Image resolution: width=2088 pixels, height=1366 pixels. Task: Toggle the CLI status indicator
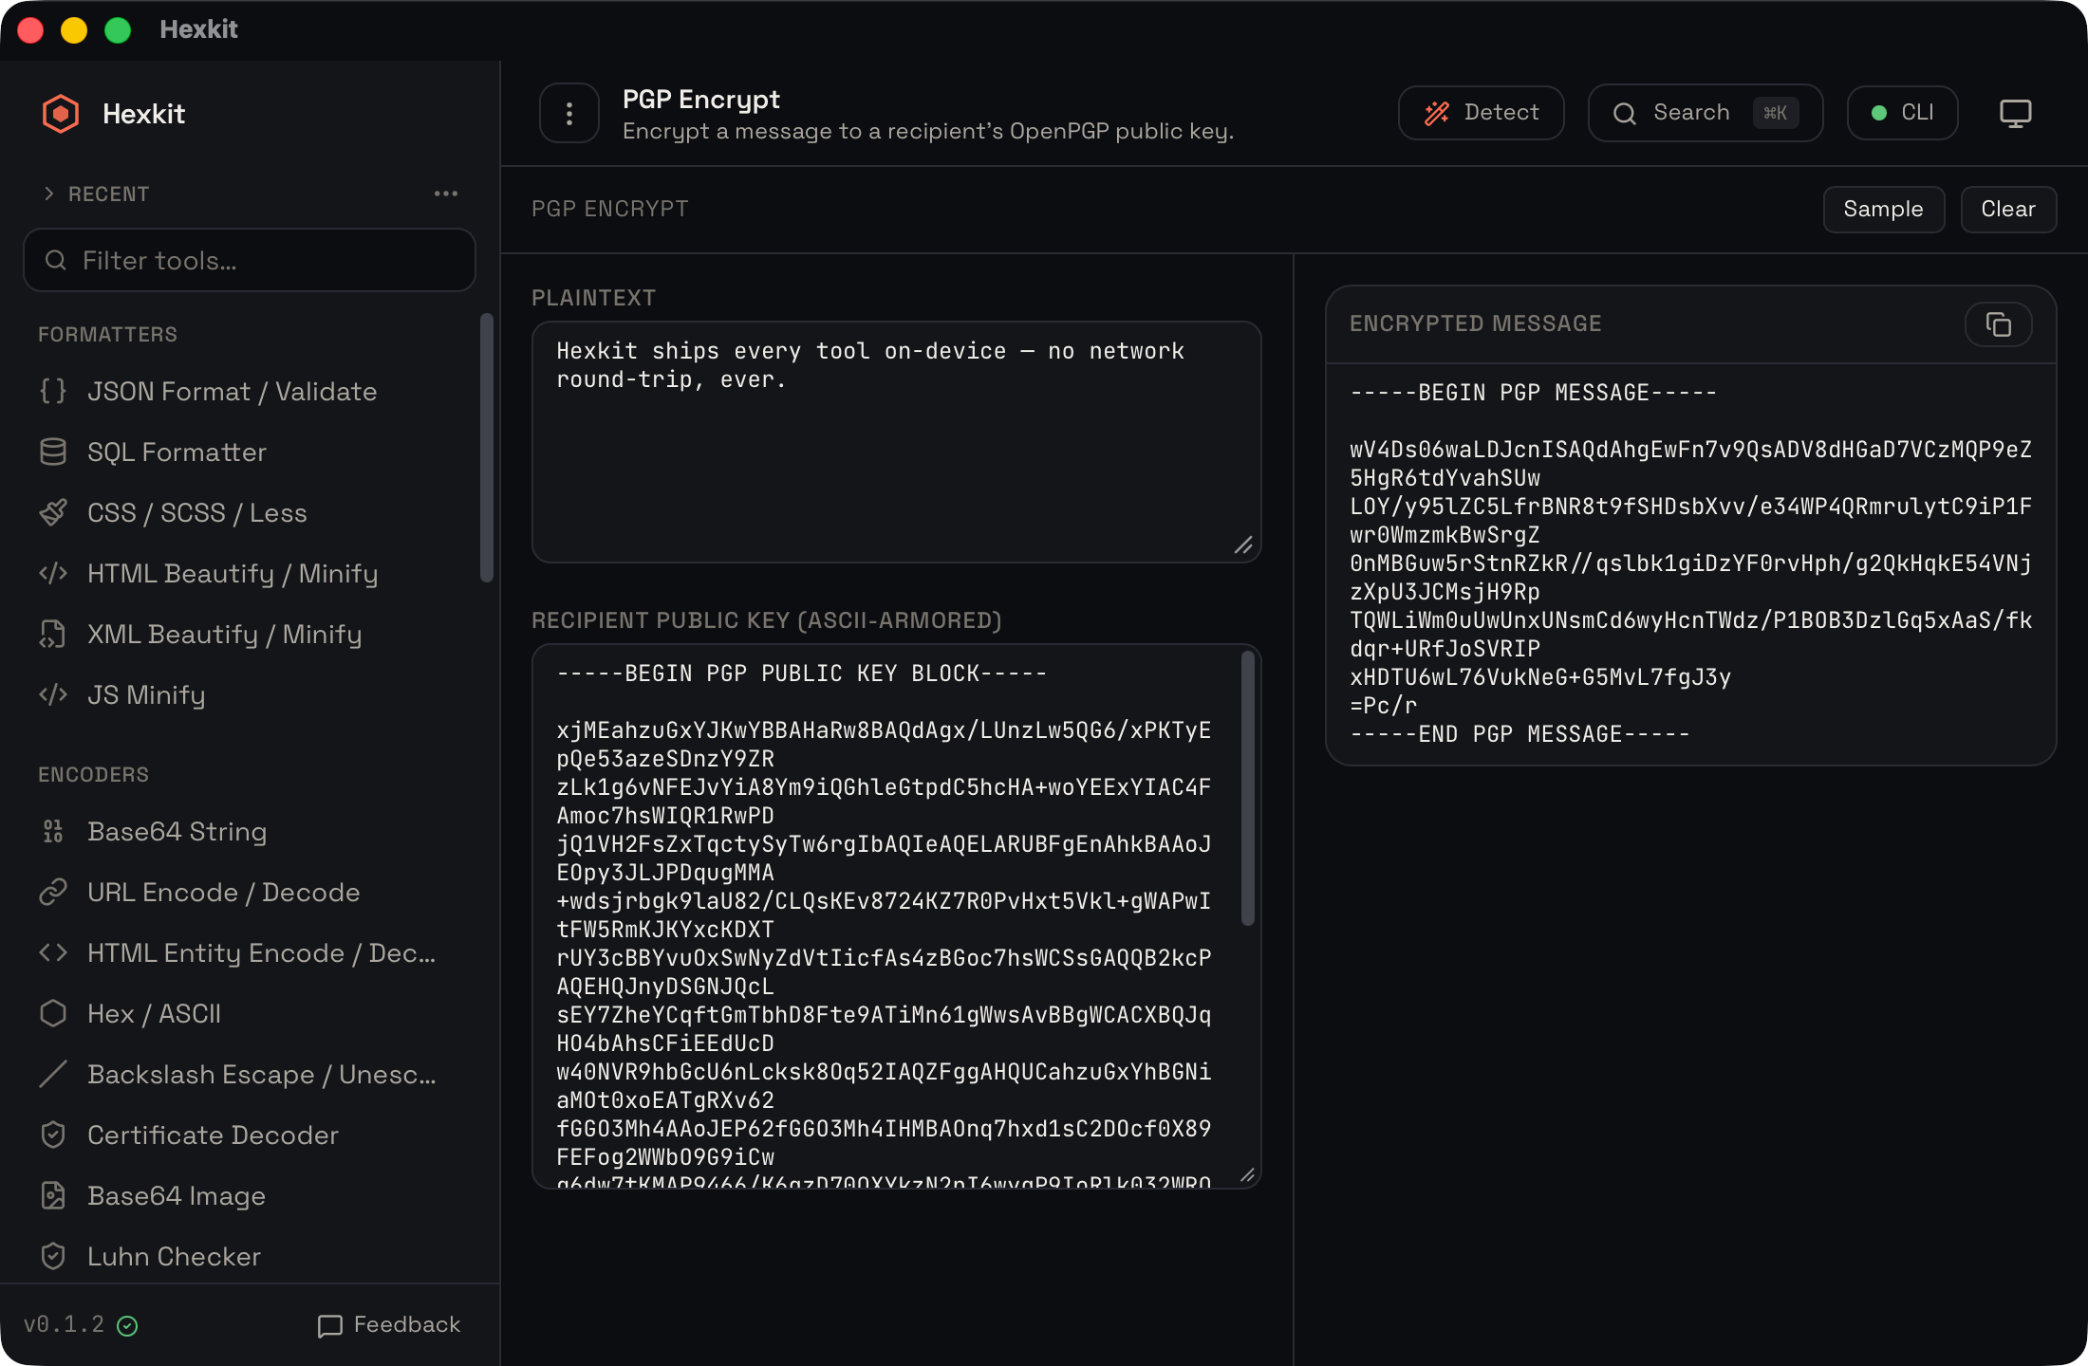pyautogui.click(x=1902, y=113)
